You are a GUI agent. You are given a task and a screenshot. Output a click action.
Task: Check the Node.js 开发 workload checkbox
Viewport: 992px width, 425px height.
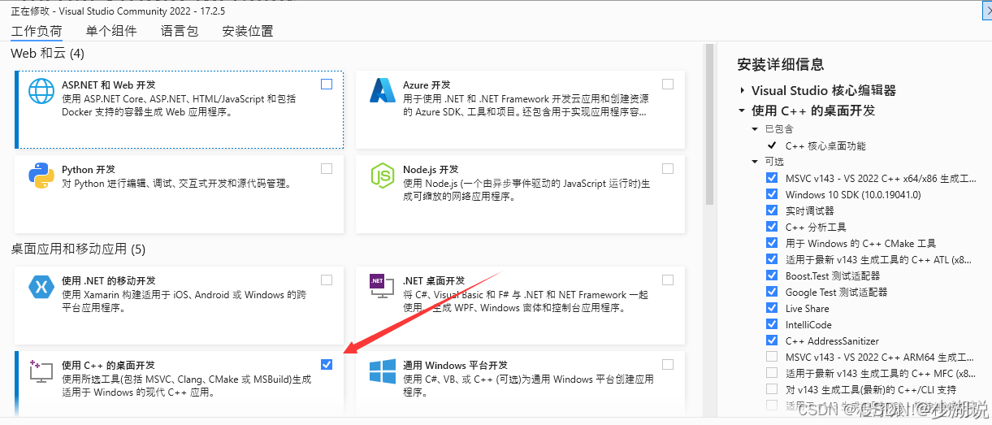point(668,169)
